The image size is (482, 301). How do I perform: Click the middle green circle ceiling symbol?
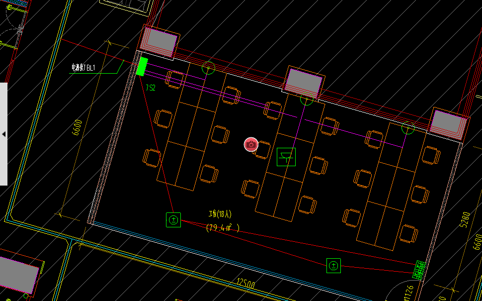(307, 99)
